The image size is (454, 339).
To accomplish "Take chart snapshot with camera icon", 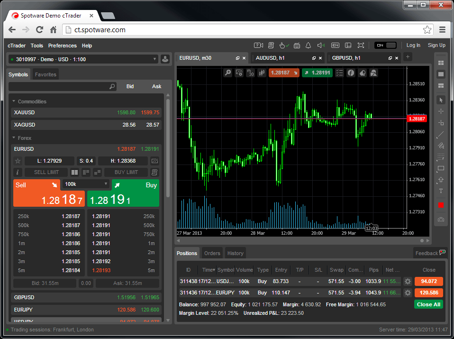I will (x=441, y=220).
